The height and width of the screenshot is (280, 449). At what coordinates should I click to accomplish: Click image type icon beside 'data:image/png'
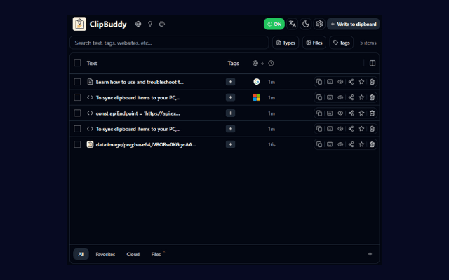coord(90,144)
